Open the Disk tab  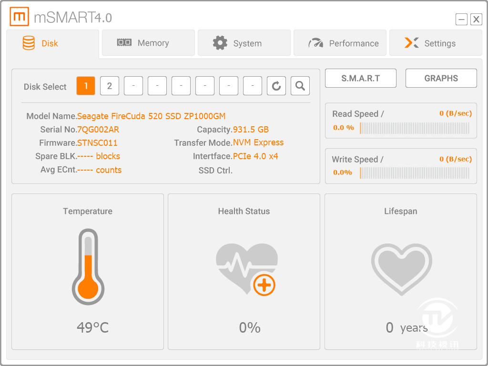pyautogui.click(x=52, y=43)
